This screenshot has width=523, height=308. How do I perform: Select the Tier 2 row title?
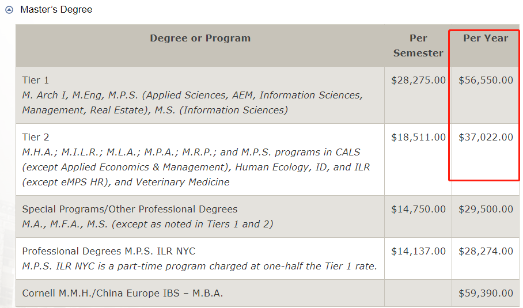tap(35, 137)
